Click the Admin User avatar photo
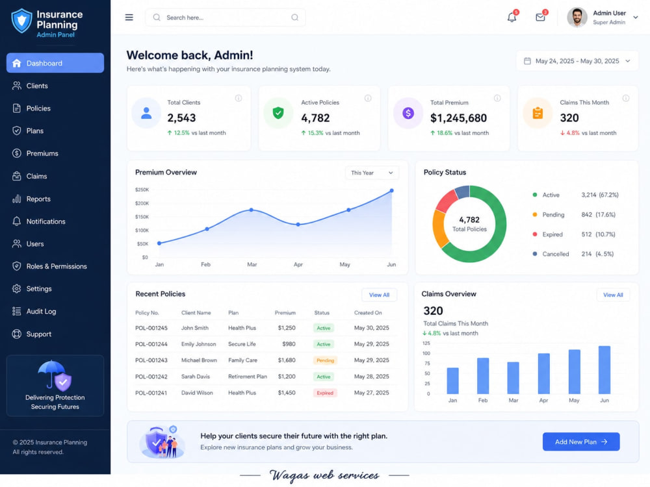 point(577,18)
